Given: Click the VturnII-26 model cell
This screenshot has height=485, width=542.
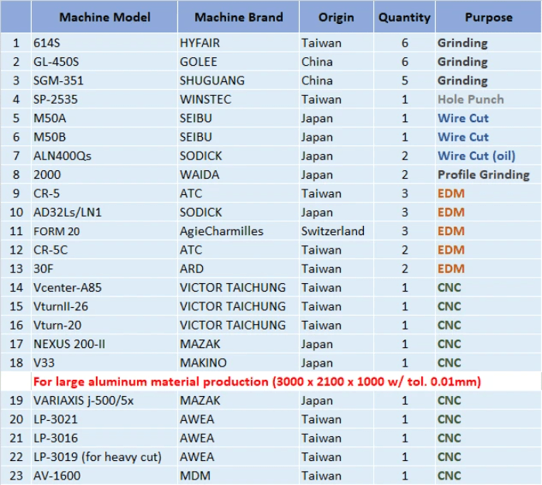Looking at the screenshot, I should 105,306.
